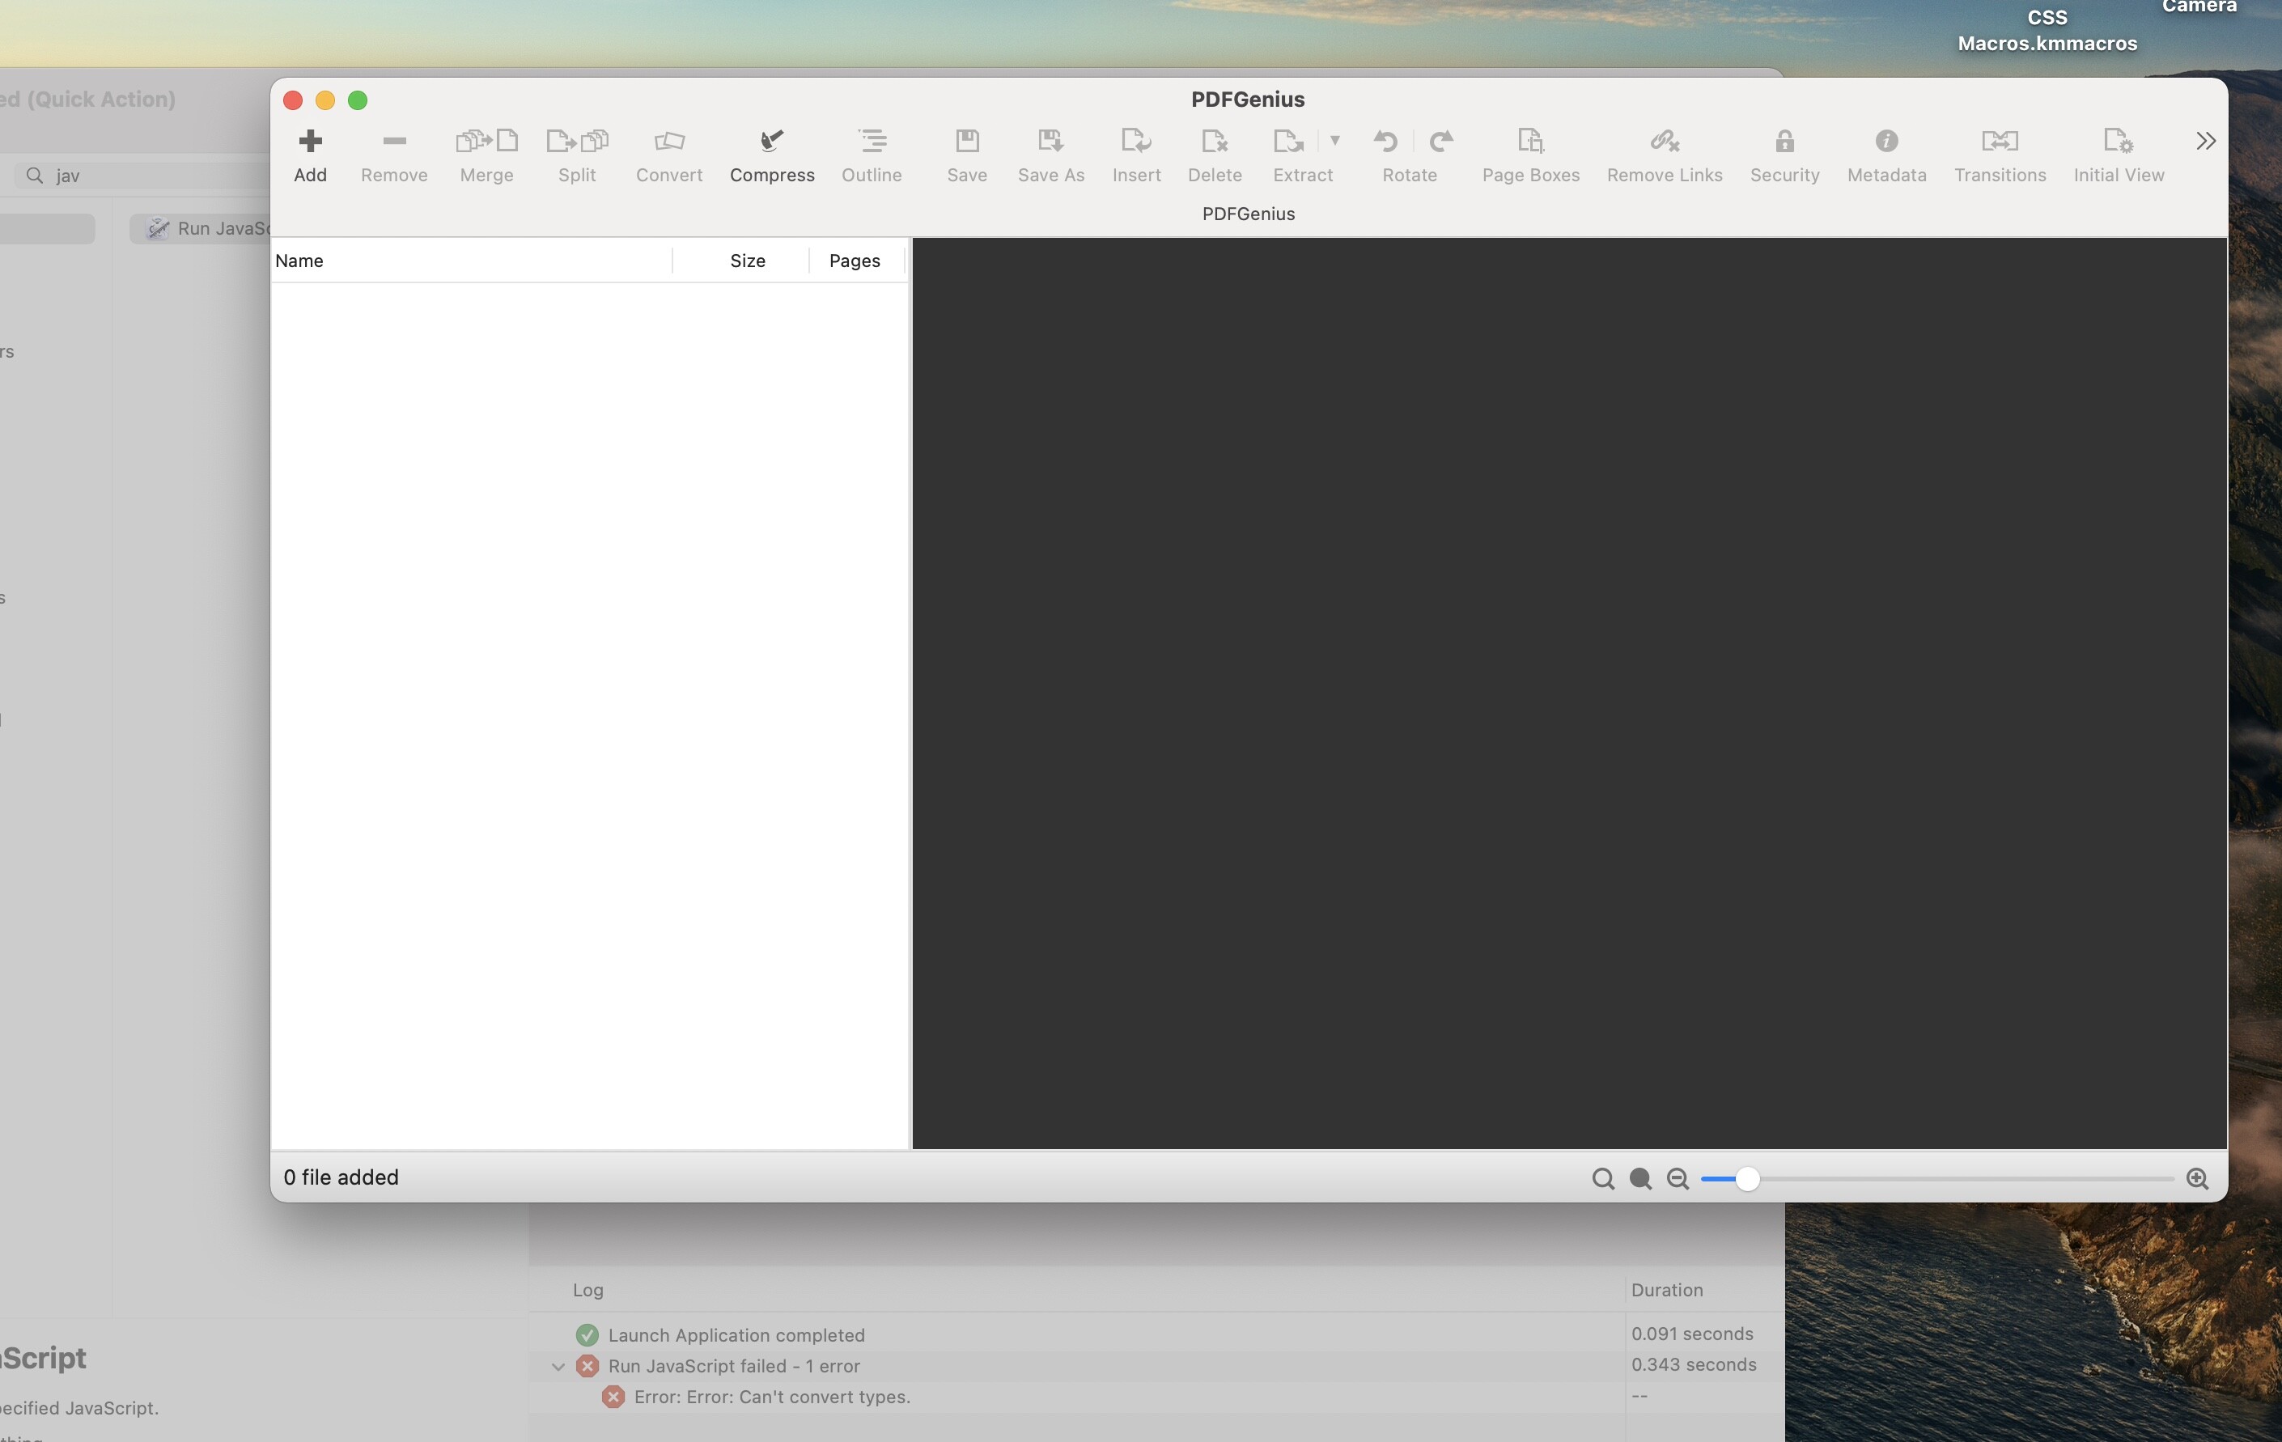Open the Metadata info tool
The width and height of the screenshot is (2282, 1442).
pyautogui.click(x=1885, y=141)
